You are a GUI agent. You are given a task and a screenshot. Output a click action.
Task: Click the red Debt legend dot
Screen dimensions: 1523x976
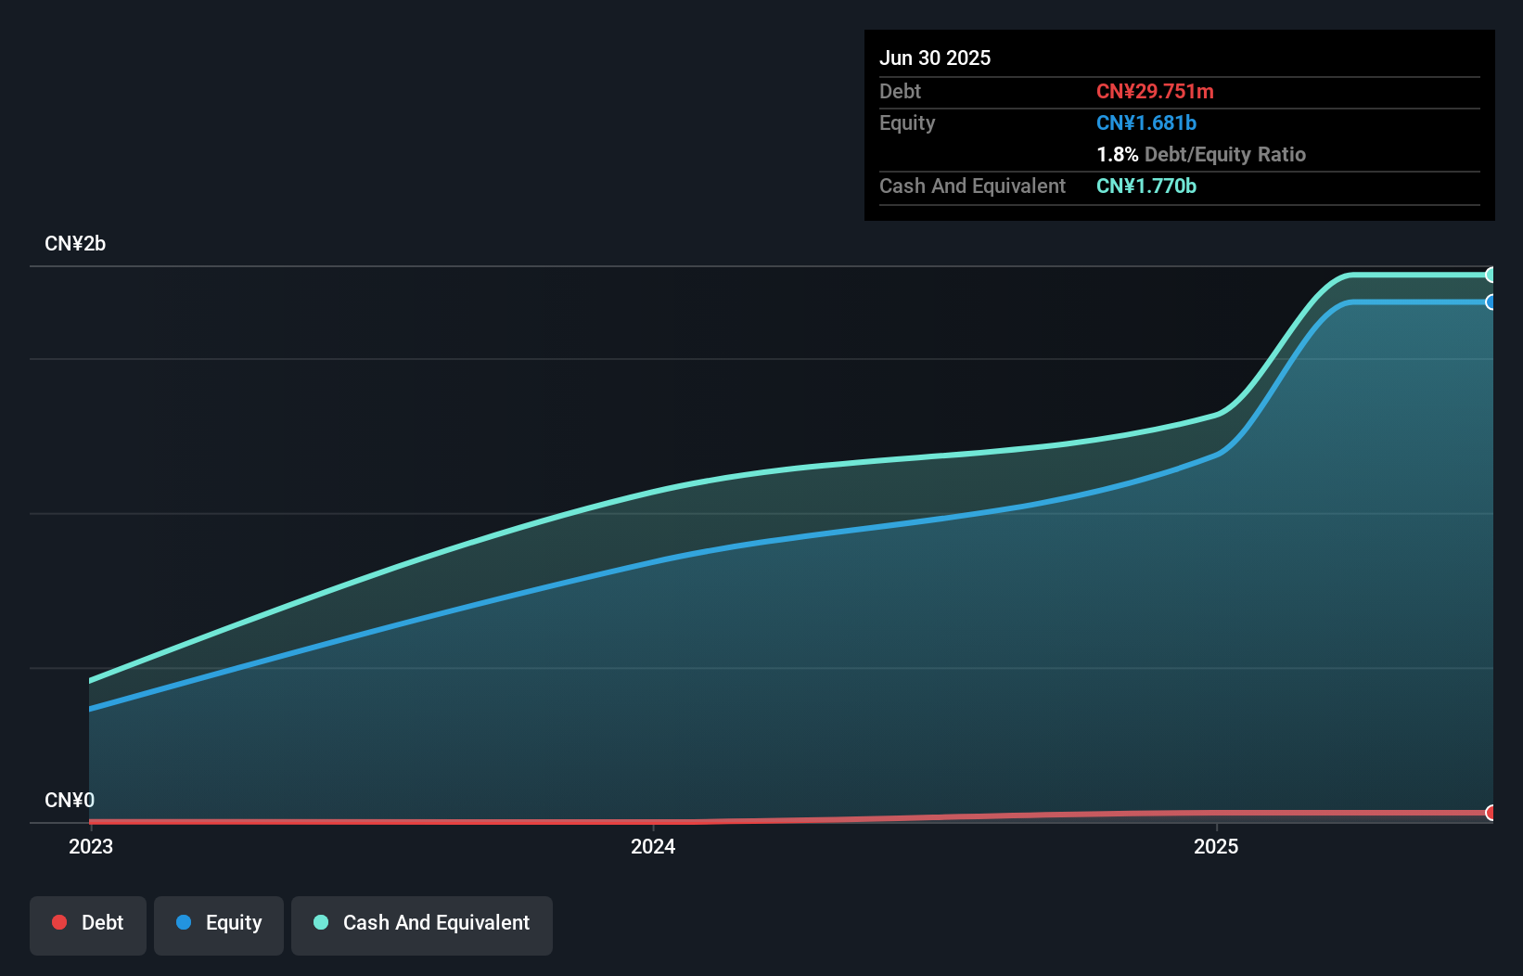coord(59,922)
